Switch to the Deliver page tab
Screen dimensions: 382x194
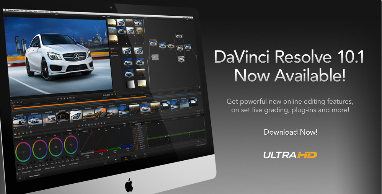click(145, 155)
